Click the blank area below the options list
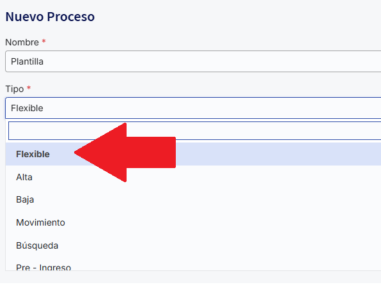The image size is (381, 301). tap(190, 277)
